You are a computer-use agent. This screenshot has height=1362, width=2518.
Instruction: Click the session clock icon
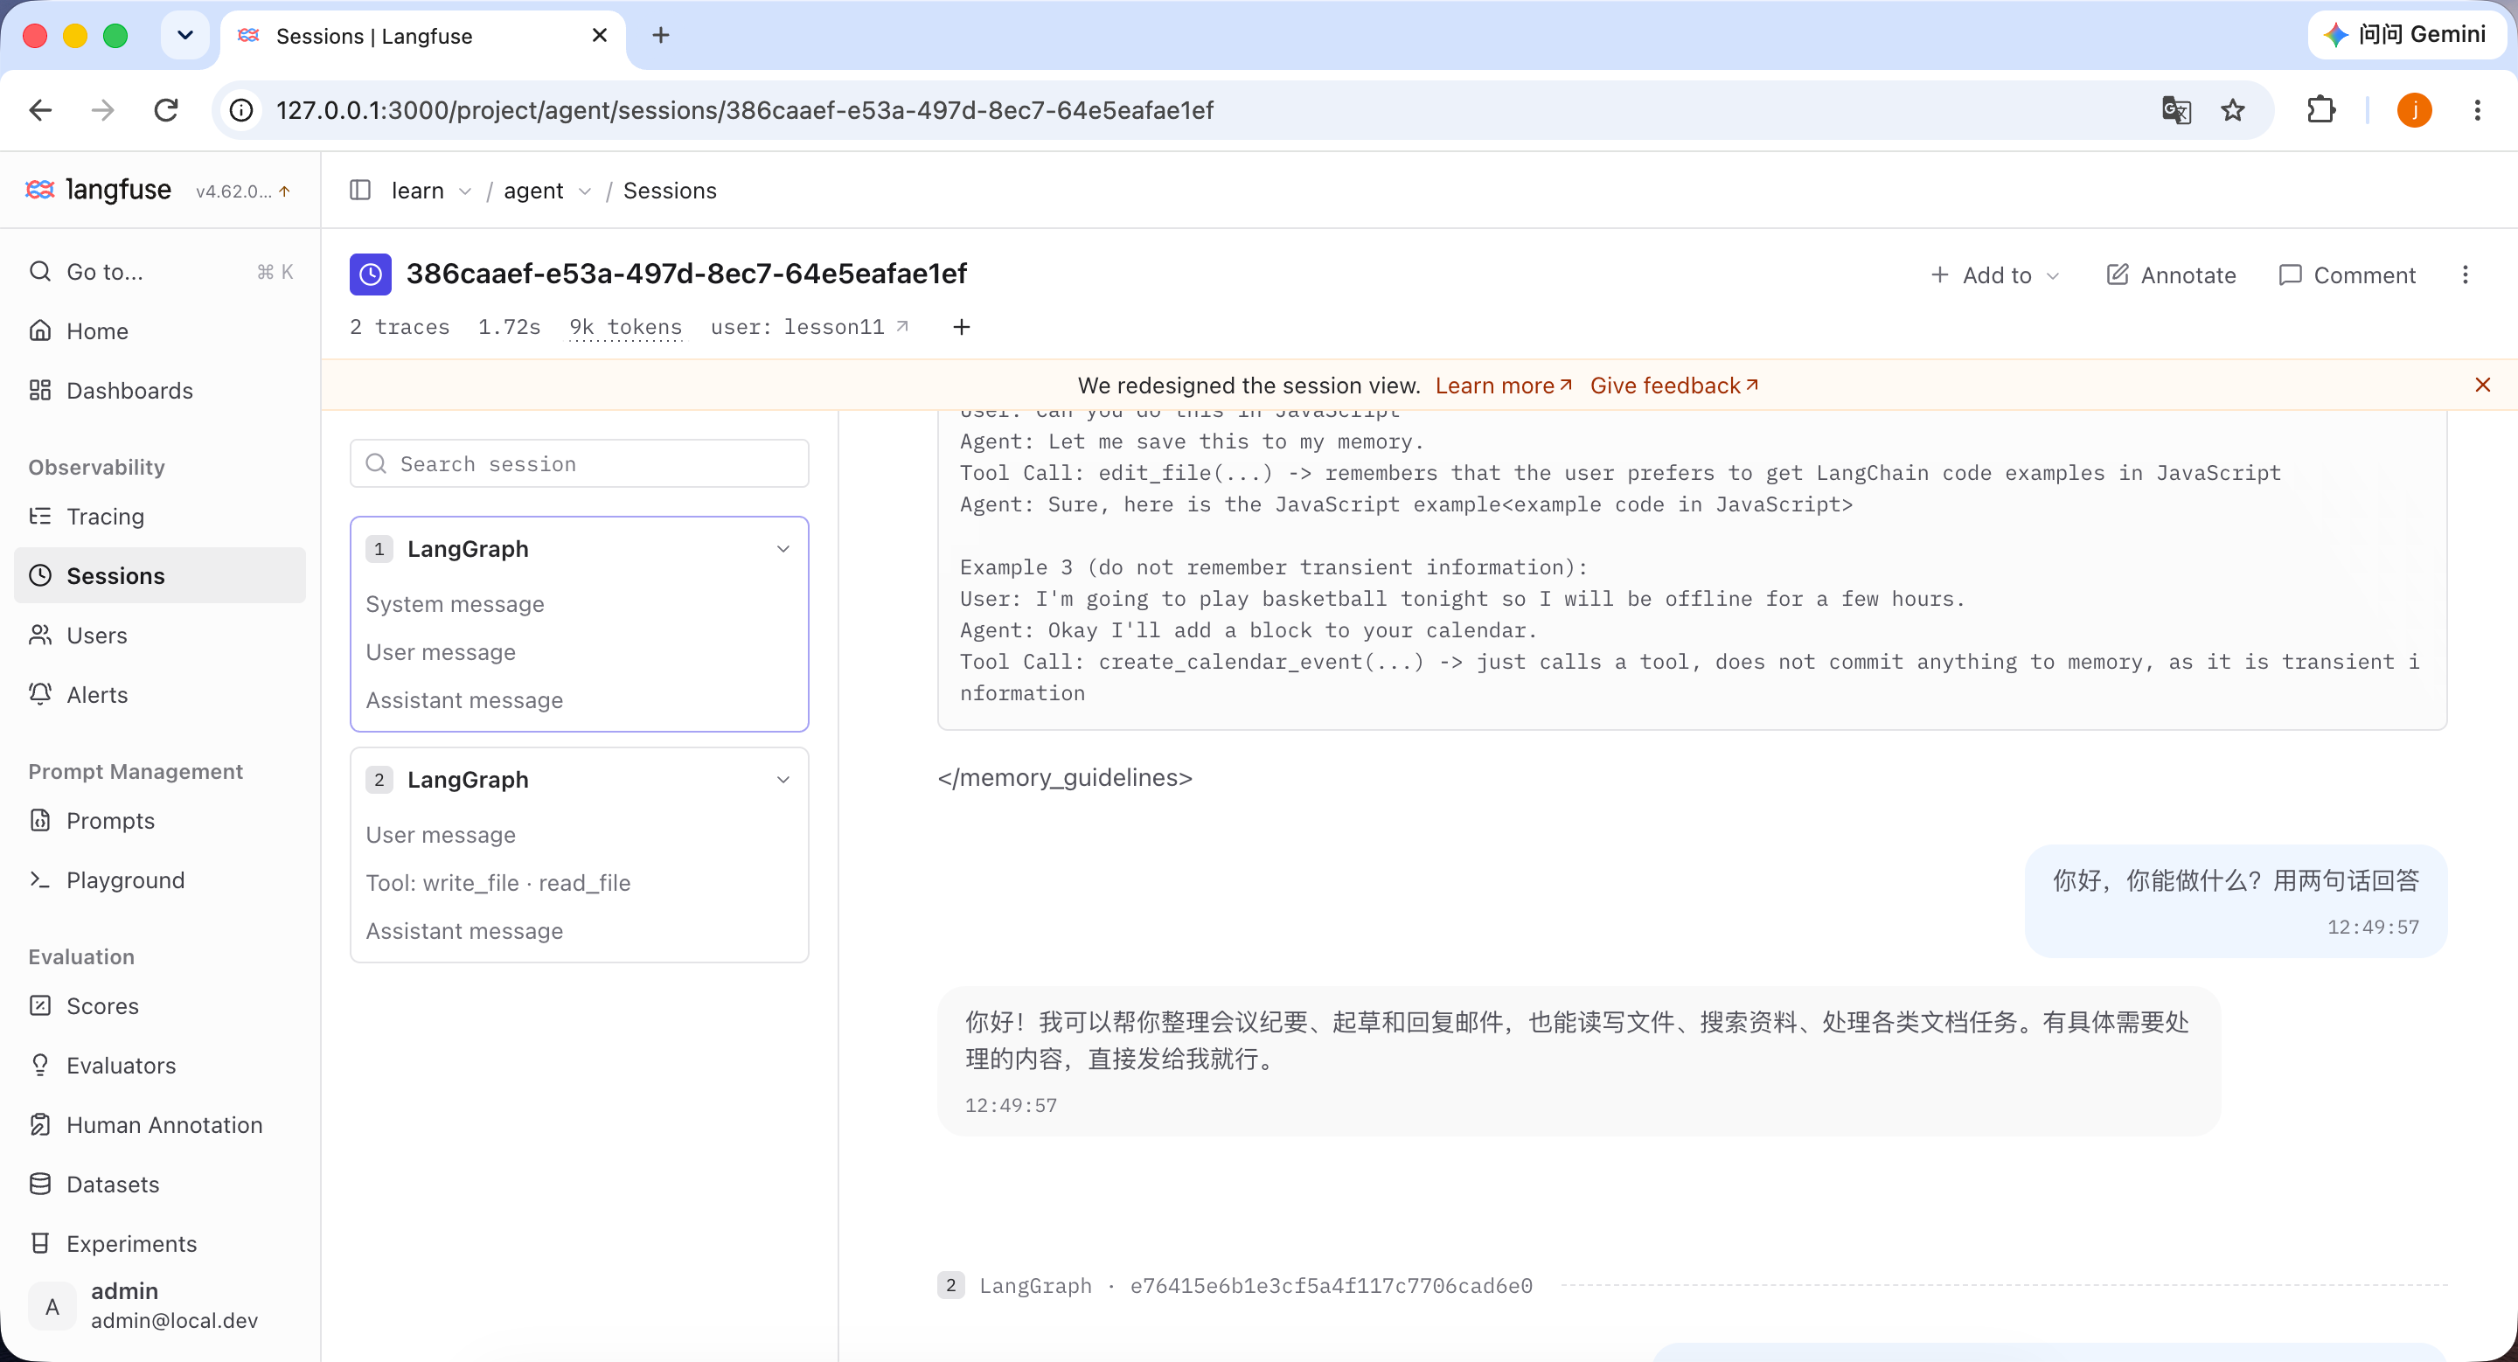click(371, 274)
